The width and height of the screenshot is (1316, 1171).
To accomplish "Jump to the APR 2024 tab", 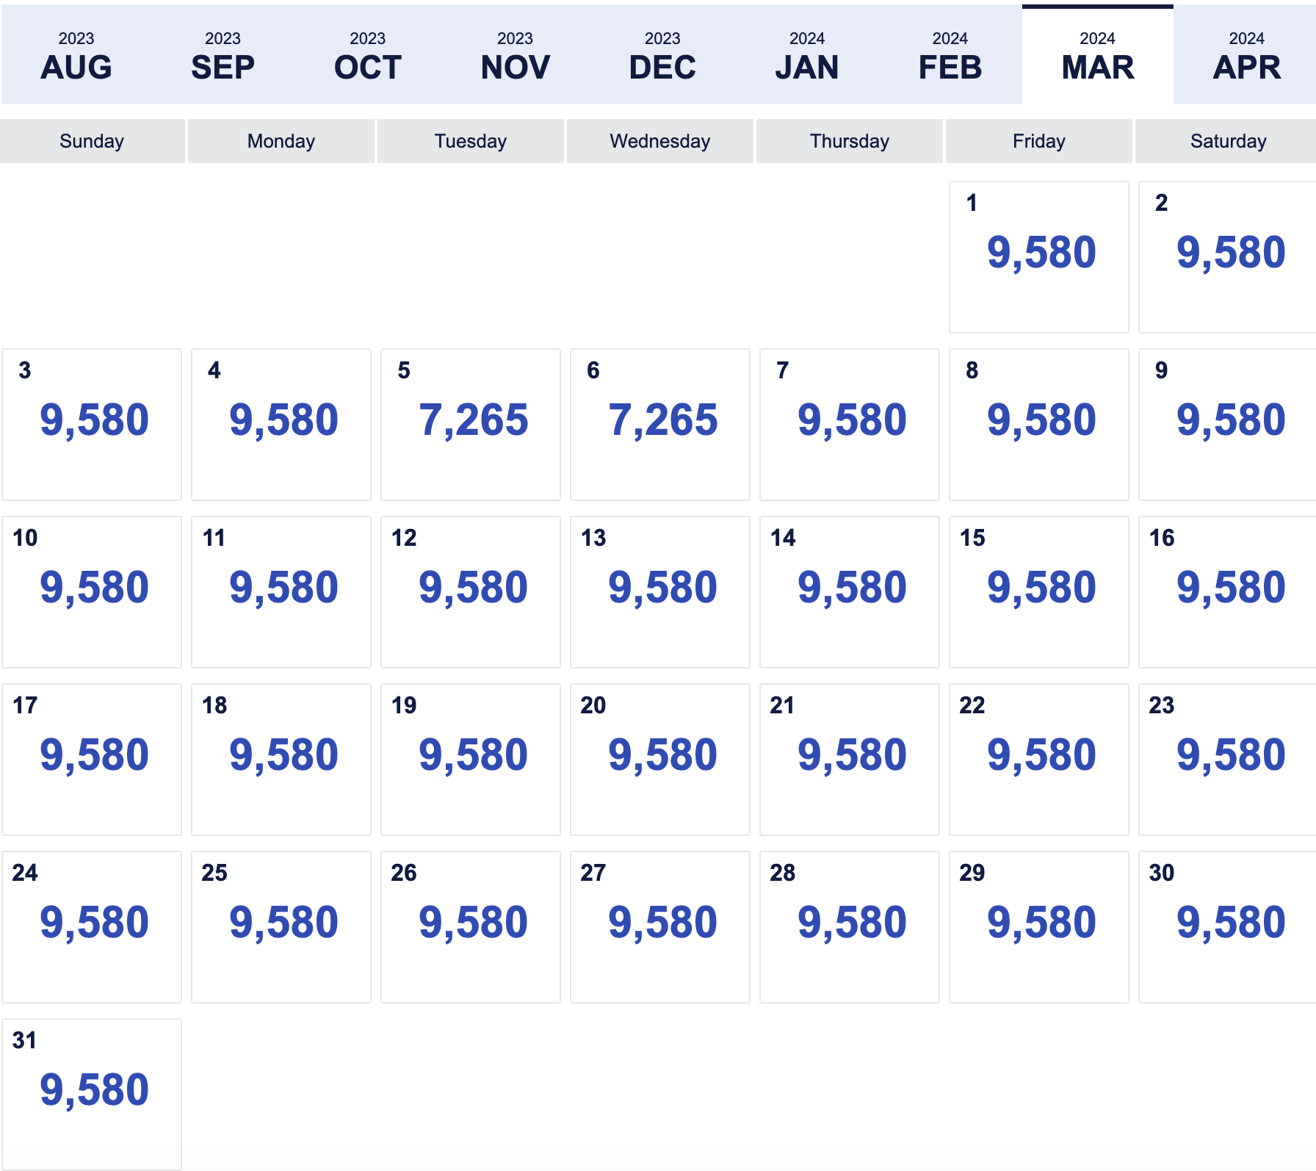I will click(1245, 55).
